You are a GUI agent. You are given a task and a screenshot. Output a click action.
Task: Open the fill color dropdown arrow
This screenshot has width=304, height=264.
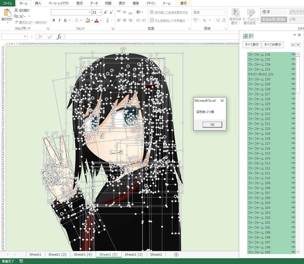[92, 20]
